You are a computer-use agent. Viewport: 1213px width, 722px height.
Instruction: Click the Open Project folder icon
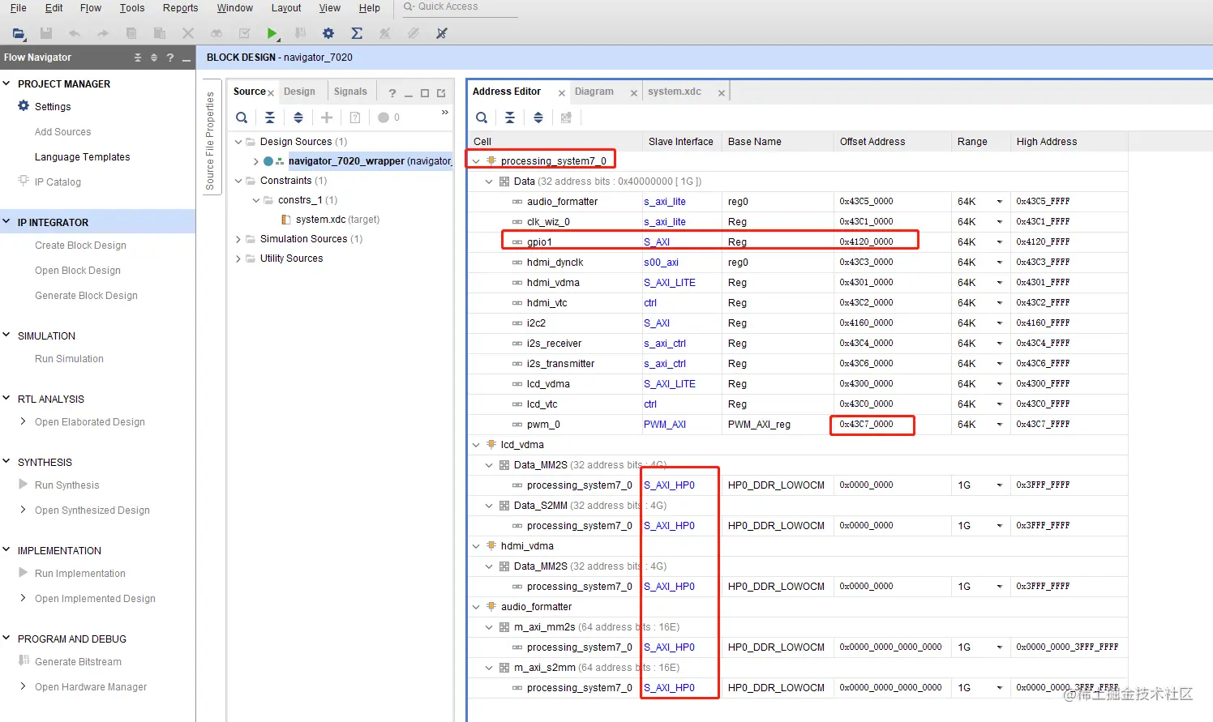coord(18,33)
